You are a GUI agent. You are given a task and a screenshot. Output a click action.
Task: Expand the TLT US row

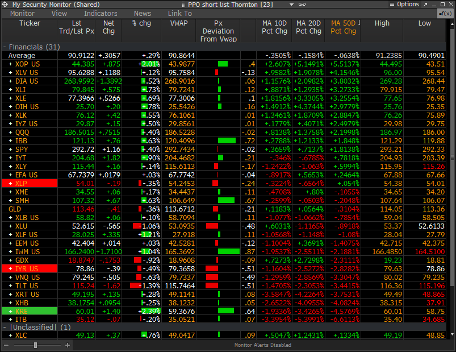coord(10,286)
